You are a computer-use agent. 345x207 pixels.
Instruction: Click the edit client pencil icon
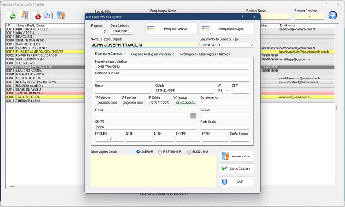[25, 16]
